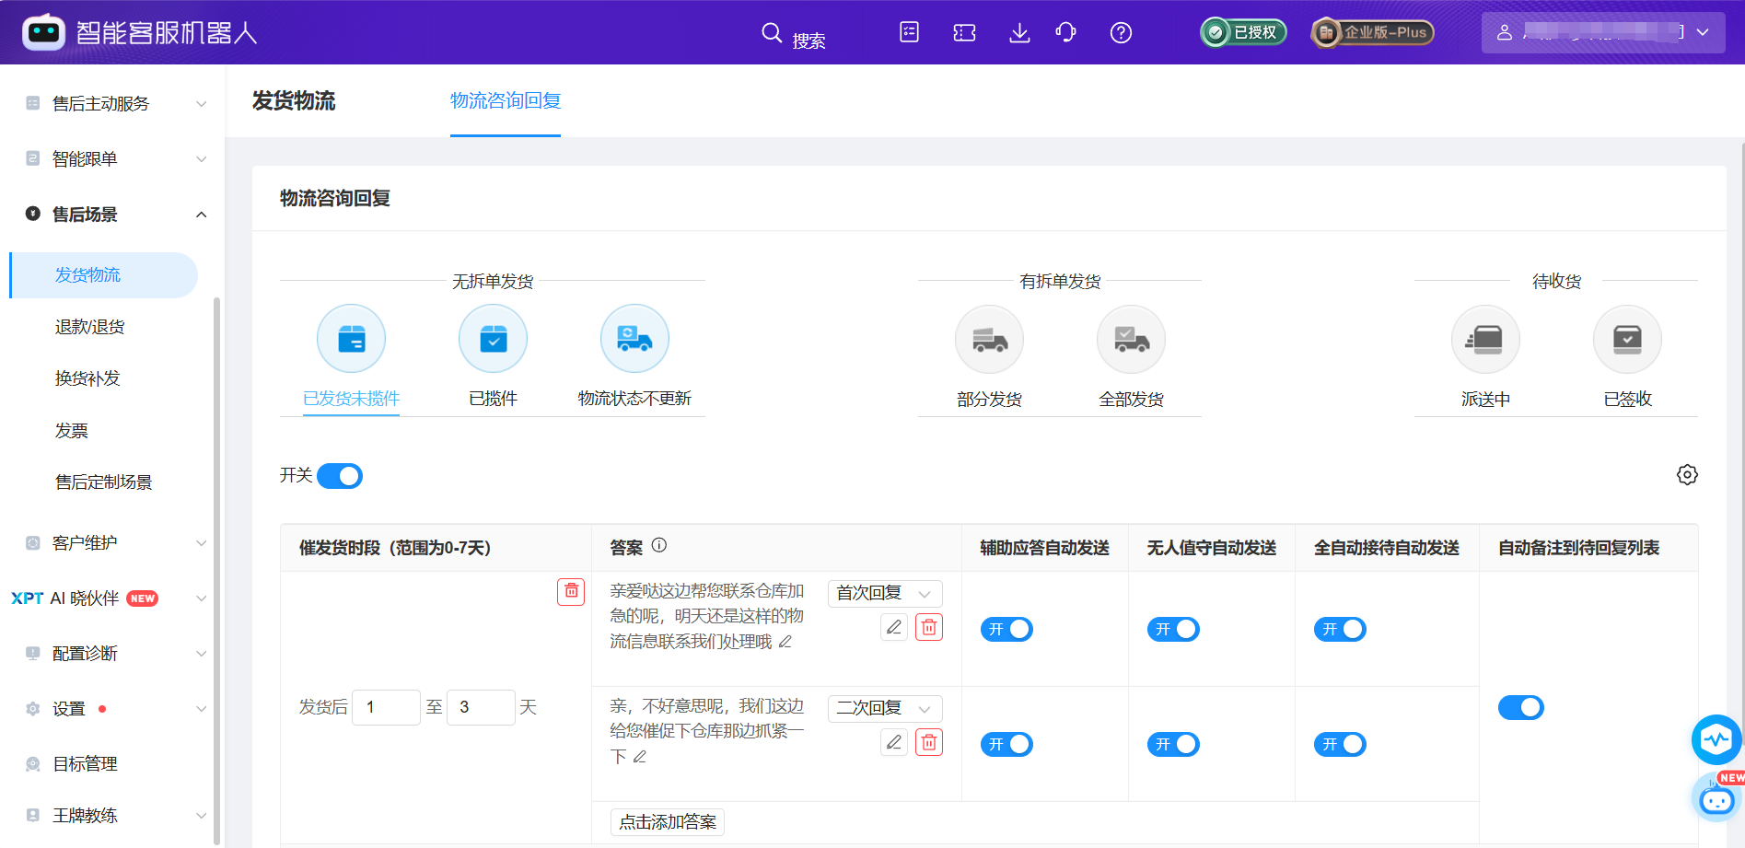1745x848 pixels.
Task: Toggle the 自动备注到待回复列表 switch
Action: [1521, 707]
